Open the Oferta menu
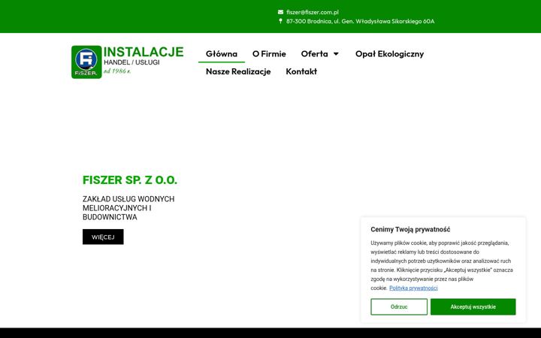The width and height of the screenshot is (541, 338). [x=314, y=54]
